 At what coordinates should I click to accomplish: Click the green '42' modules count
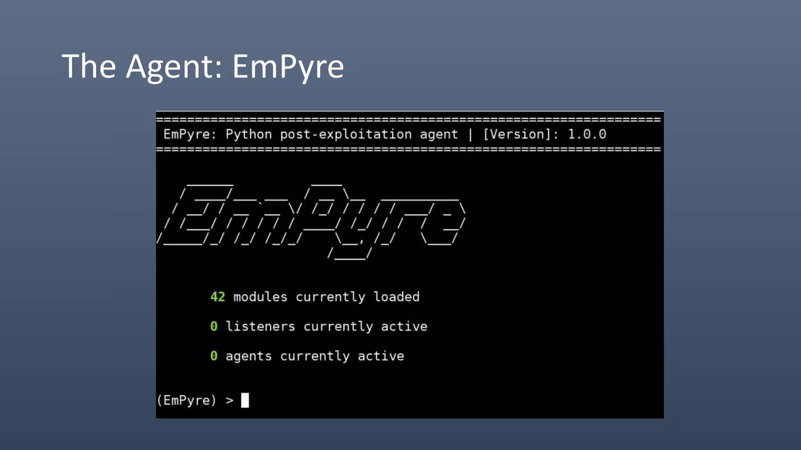pyautogui.click(x=217, y=297)
